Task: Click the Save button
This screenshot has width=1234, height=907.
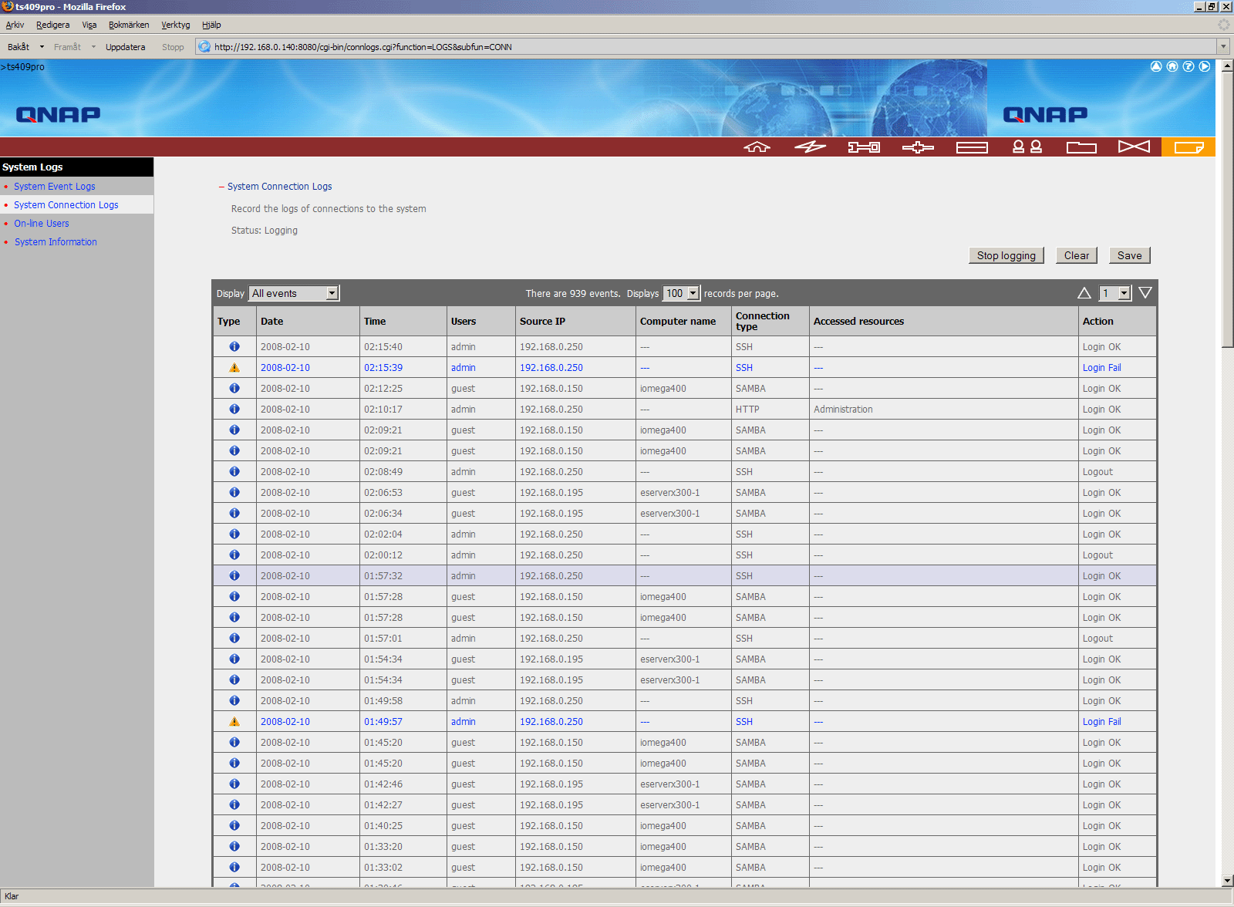Action: (1130, 255)
